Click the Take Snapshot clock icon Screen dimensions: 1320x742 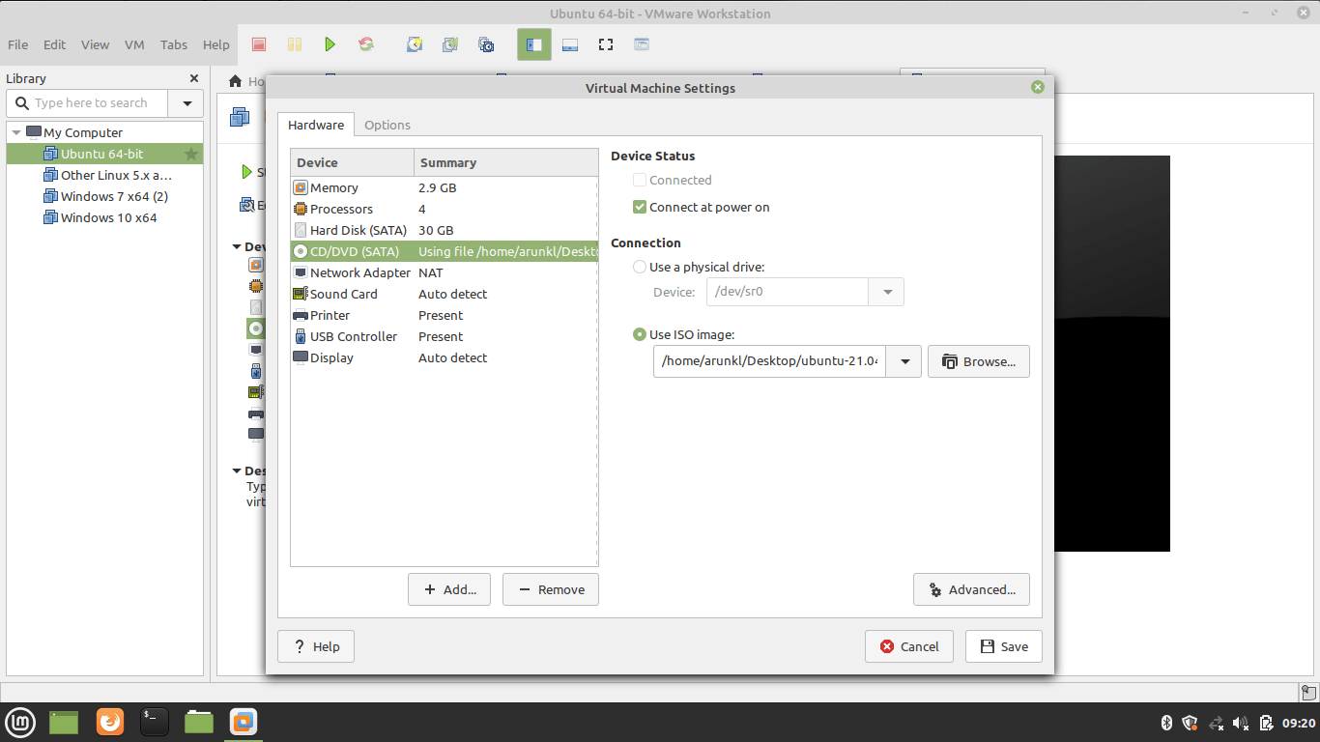tap(415, 44)
